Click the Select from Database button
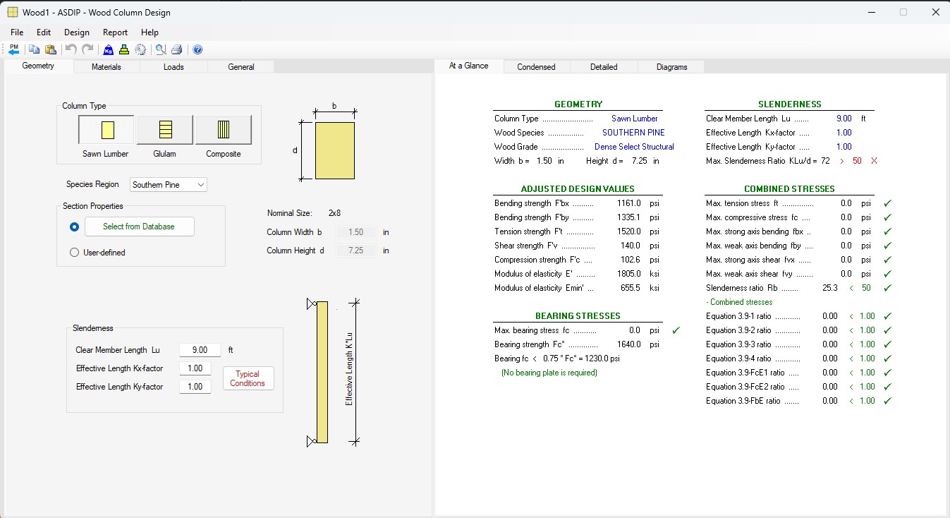950x518 pixels. 139,227
